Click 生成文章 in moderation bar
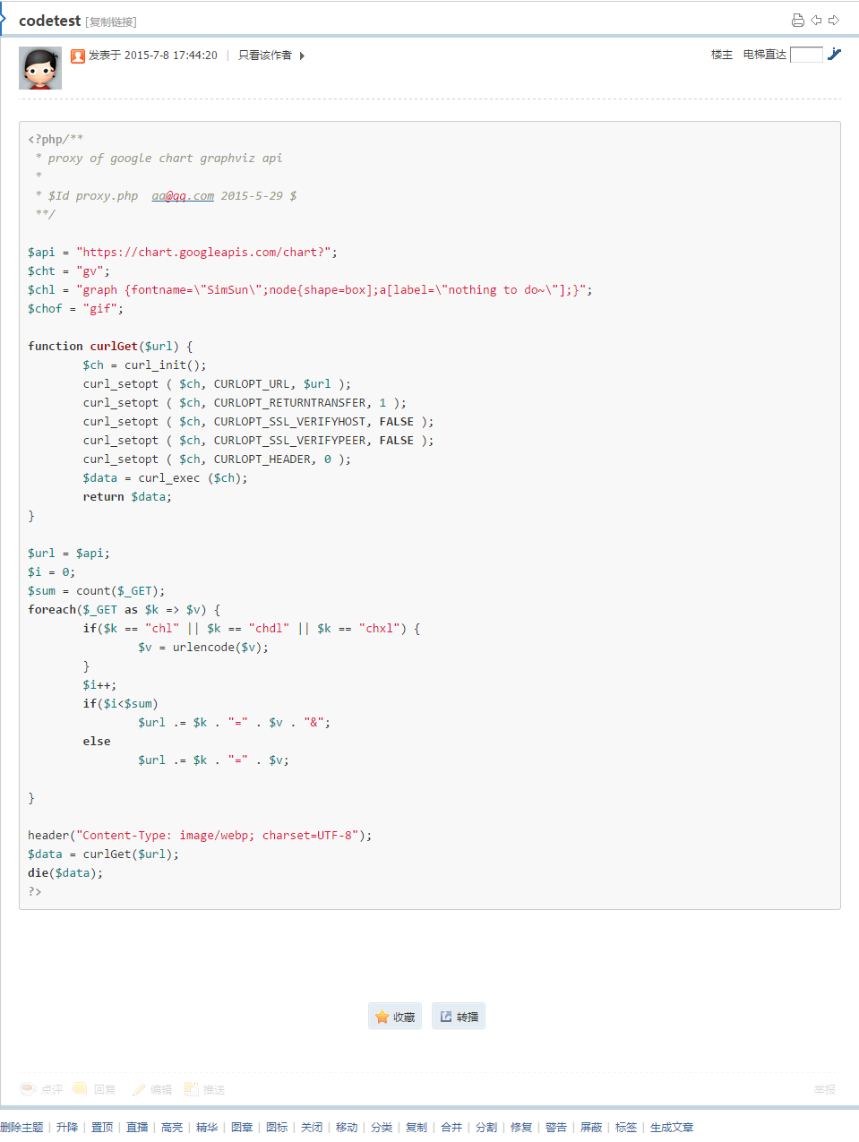The height and width of the screenshot is (1142, 859). pyautogui.click(x=672, y=1127)
